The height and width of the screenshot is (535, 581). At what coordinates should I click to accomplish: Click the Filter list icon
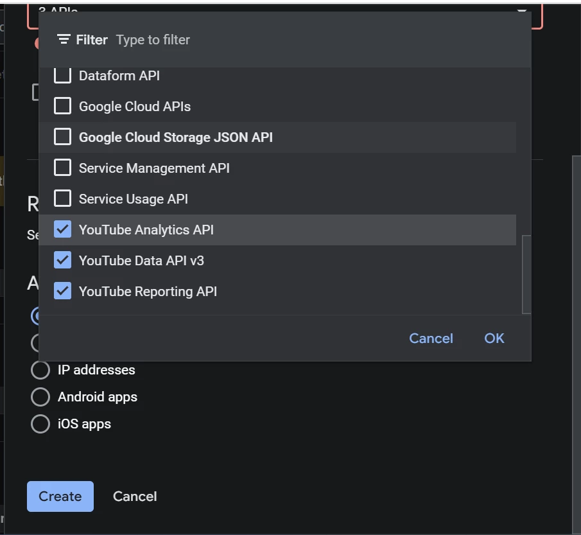[x=64, y=39]
